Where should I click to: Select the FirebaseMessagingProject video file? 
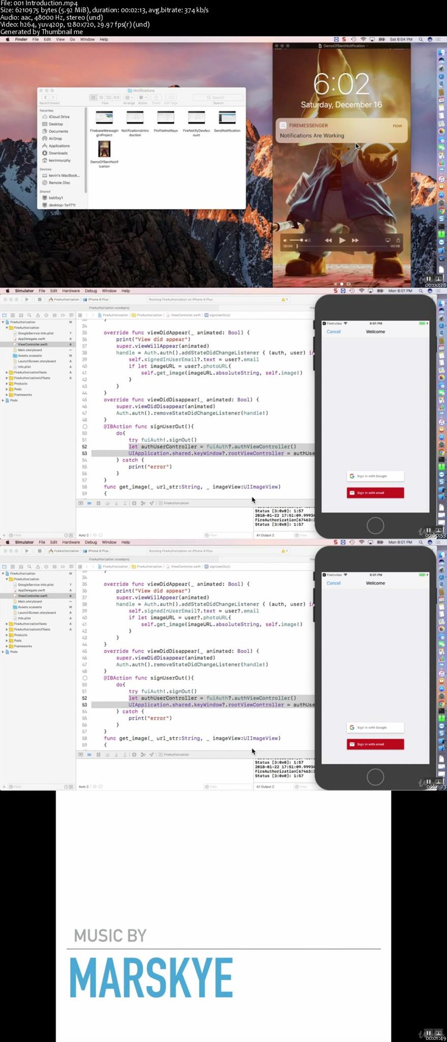(x=104, y=124)
